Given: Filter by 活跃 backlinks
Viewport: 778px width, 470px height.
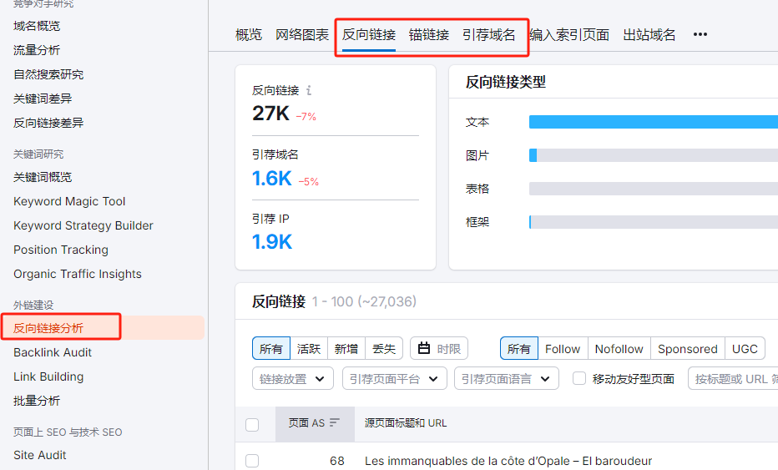Looking at the screenshot, I should pyautogui.click(x=309, y=348).
